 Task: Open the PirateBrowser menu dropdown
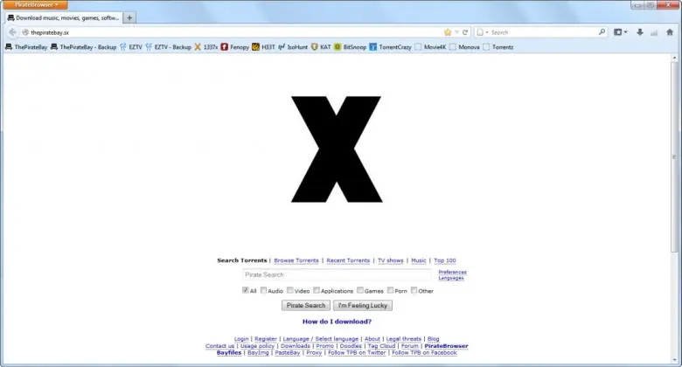35,4
